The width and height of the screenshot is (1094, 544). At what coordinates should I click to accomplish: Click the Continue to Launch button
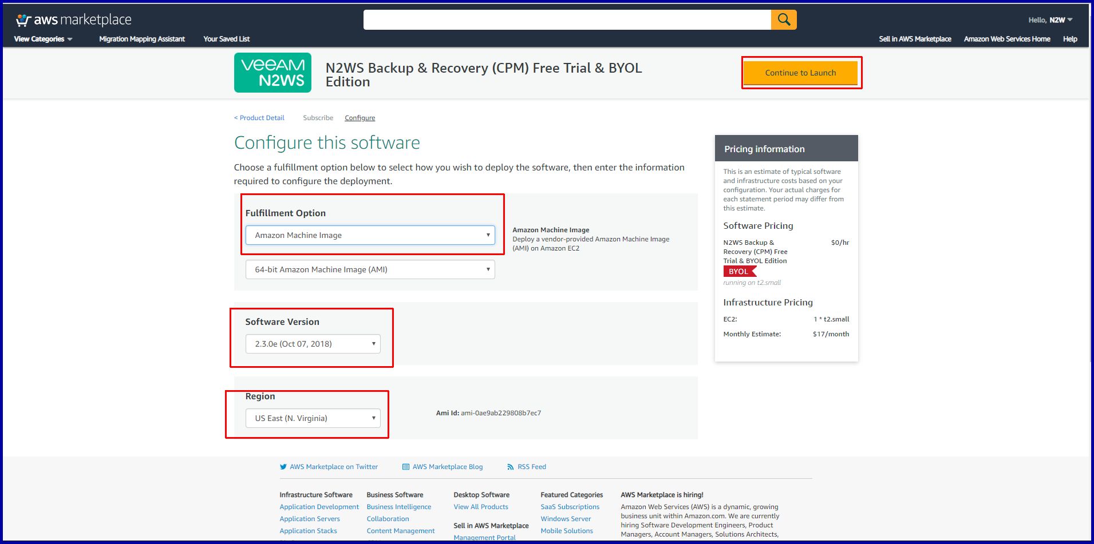[800, 73]
